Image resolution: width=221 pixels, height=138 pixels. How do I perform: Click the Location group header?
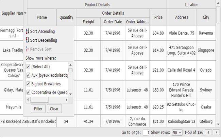coord(191,4)
